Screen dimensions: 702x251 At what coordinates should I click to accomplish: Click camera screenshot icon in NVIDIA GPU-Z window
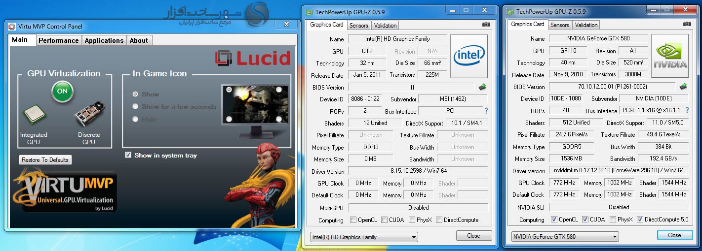pos(687,24)
